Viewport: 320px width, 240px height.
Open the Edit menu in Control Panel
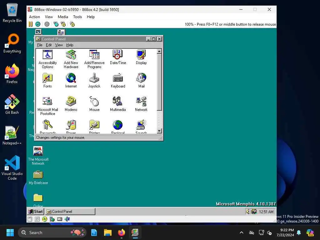pyautogui.click(x=48, y=45)
